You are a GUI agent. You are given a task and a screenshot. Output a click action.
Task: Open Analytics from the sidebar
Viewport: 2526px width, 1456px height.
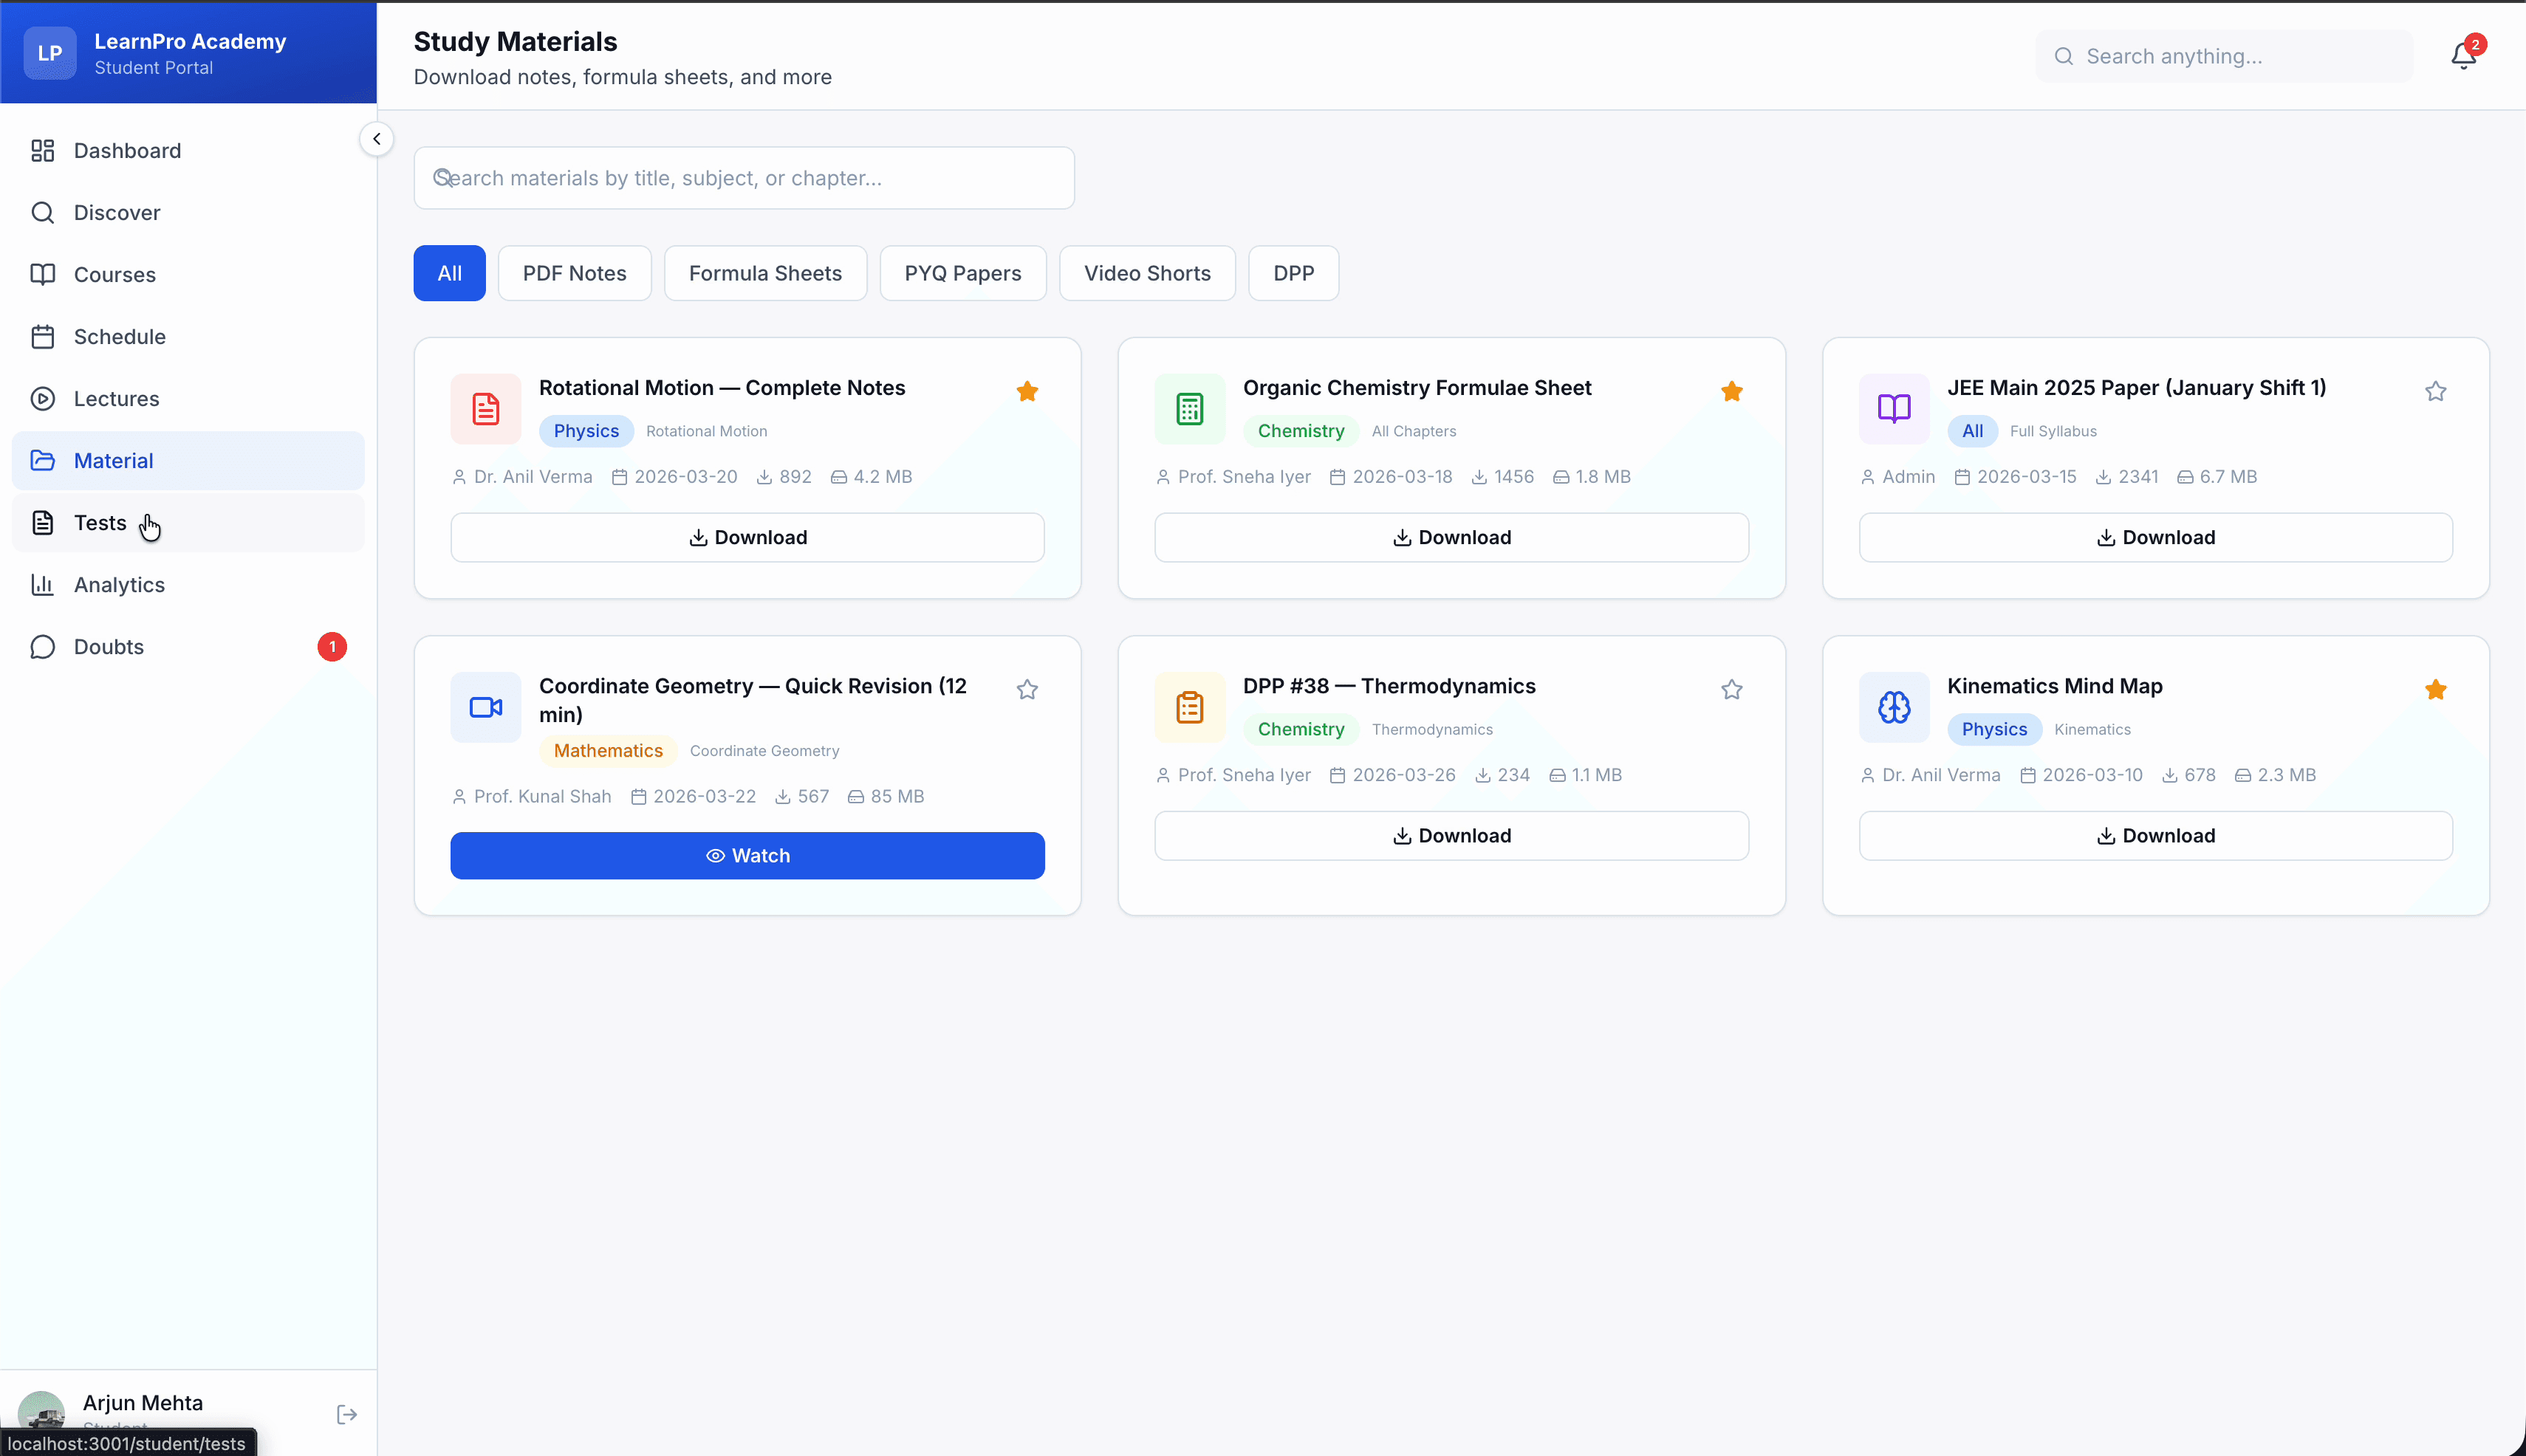pos(119,585)
